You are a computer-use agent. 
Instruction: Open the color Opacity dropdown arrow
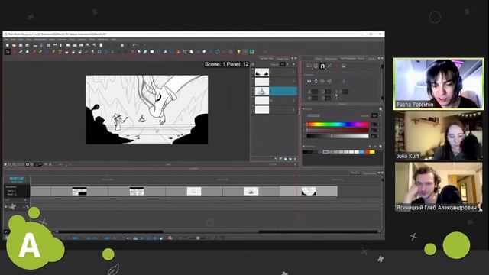click(381, 115)
